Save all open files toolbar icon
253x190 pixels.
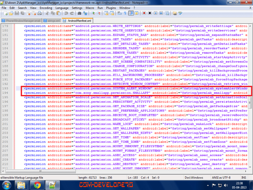22,13
